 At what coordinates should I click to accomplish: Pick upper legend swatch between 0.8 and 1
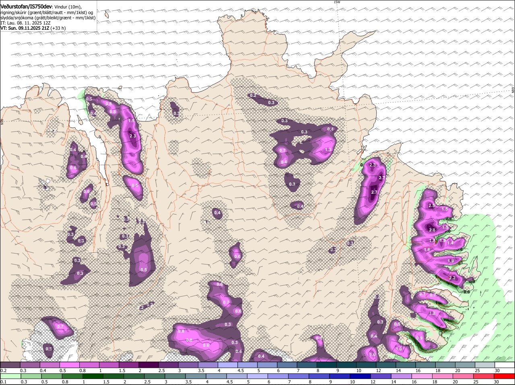coord(89,365)
